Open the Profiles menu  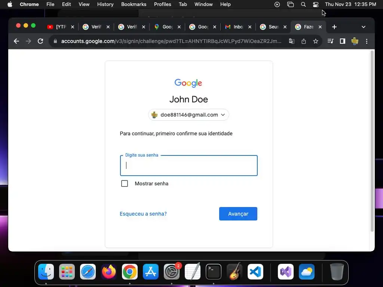(x=162, y=4)
